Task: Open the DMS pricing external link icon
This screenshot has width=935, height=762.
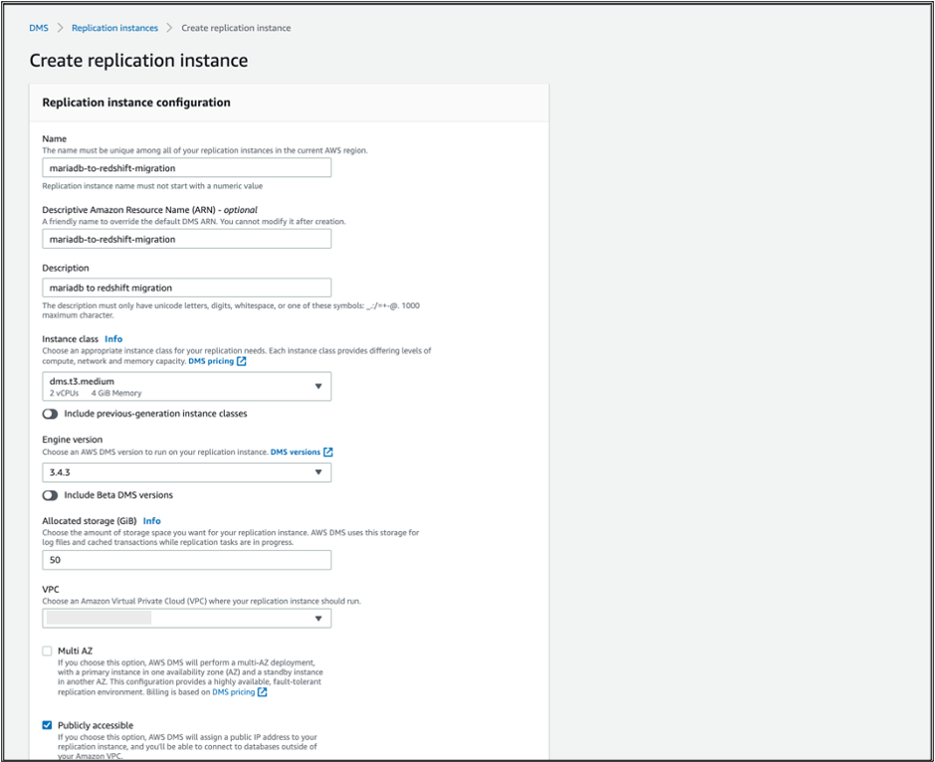Action: [244, 361]
